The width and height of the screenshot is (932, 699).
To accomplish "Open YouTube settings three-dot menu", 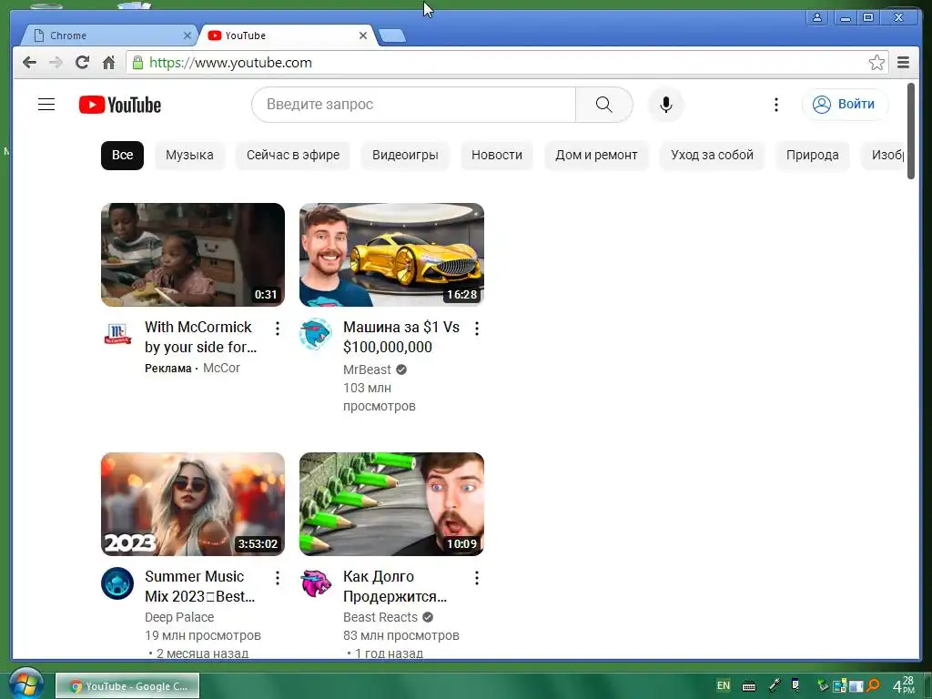I will (x=775, y=105).
